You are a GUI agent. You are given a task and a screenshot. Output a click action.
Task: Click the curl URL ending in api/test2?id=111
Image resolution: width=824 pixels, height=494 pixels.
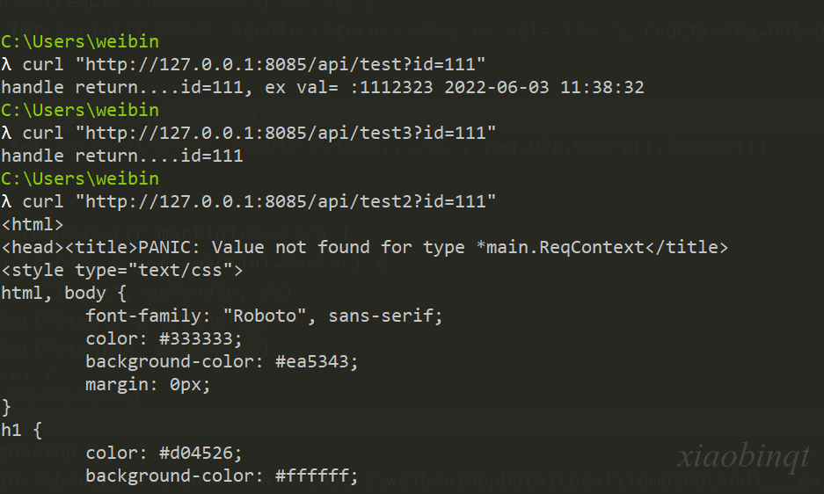click(286, 202)
